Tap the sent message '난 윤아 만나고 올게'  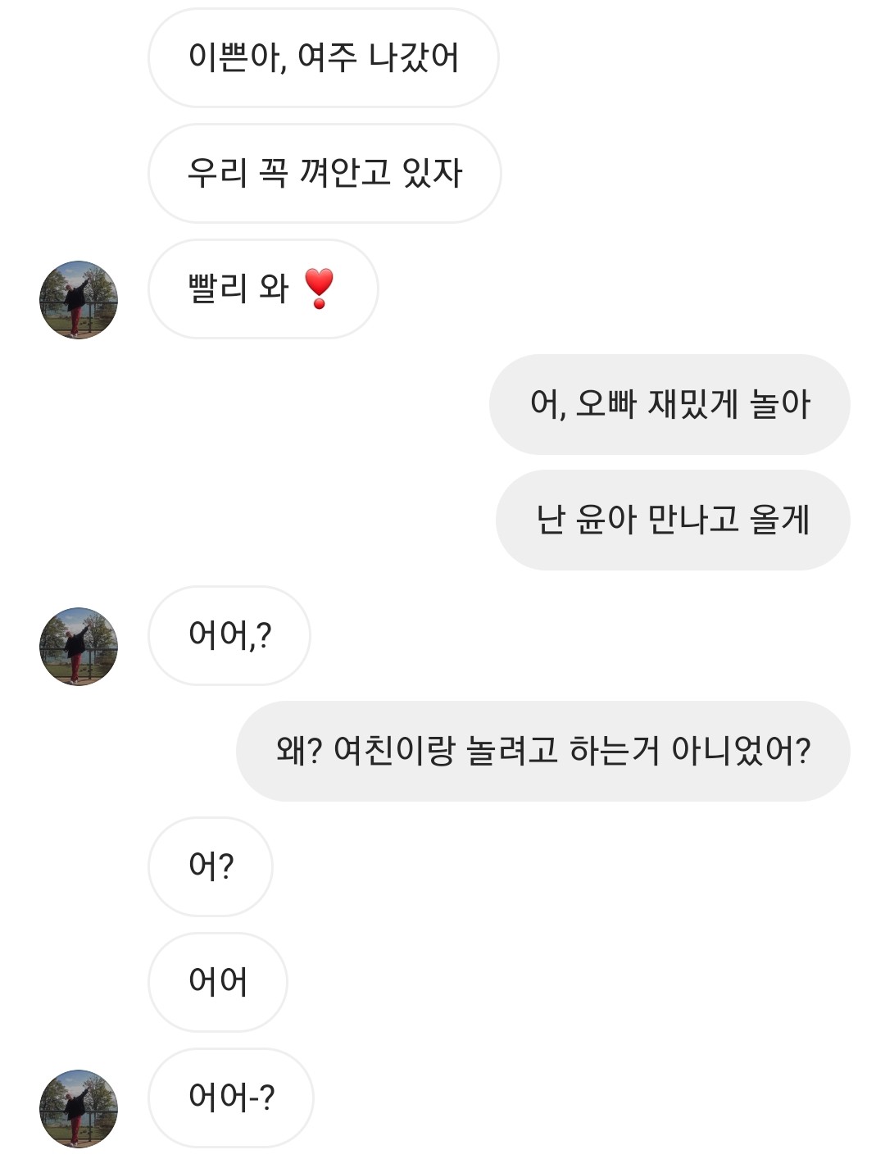(x=673, y=520)
